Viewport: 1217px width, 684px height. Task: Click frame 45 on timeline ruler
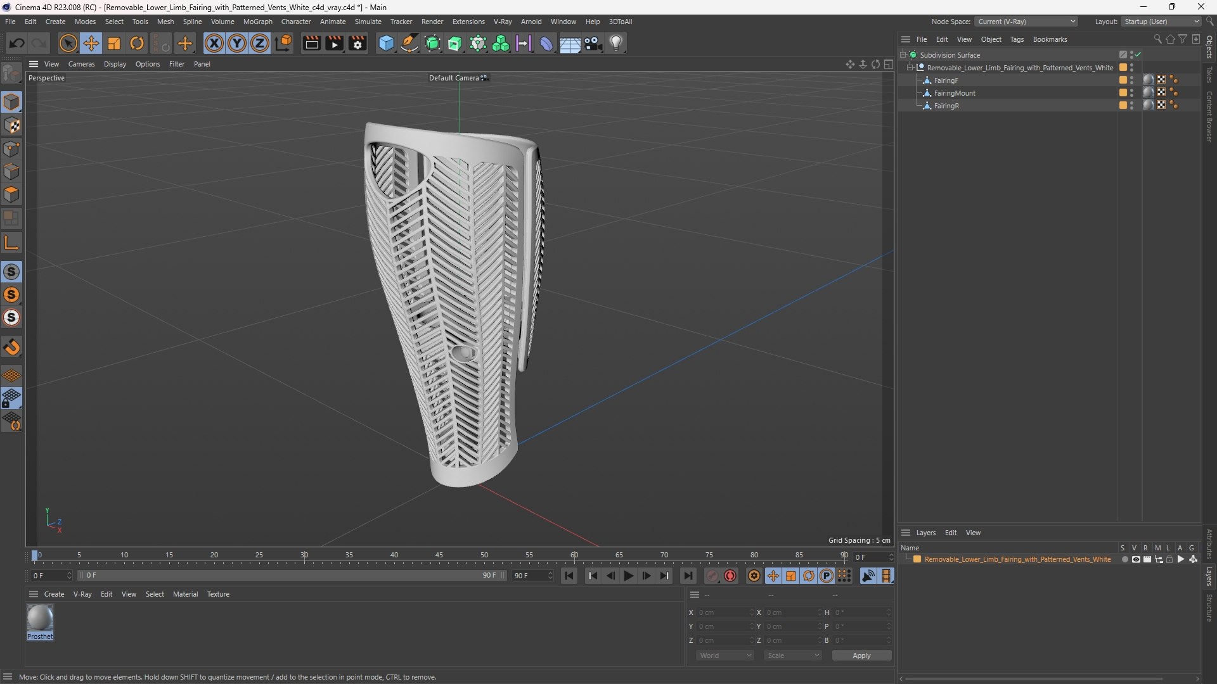[x=439, y=555]
